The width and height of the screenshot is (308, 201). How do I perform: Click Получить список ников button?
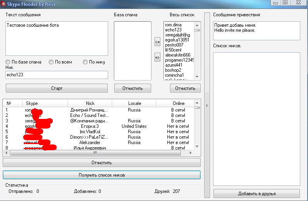click(102, 175)
